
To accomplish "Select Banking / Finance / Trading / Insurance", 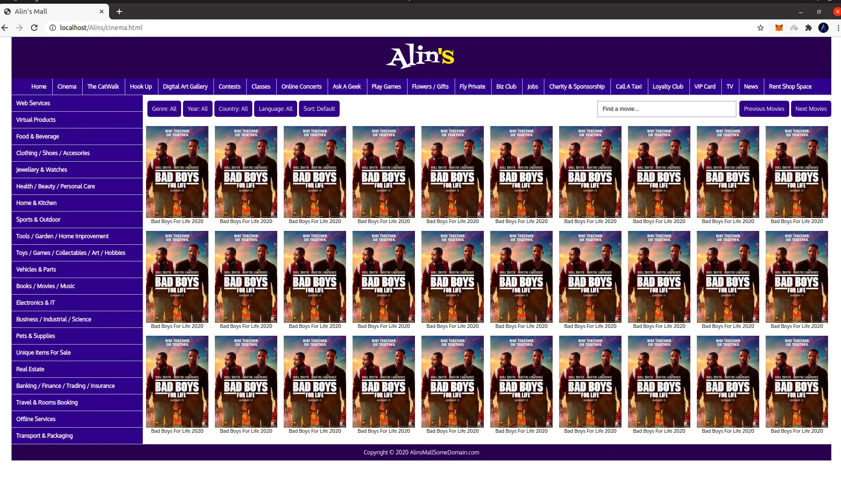I will point(77,386).
